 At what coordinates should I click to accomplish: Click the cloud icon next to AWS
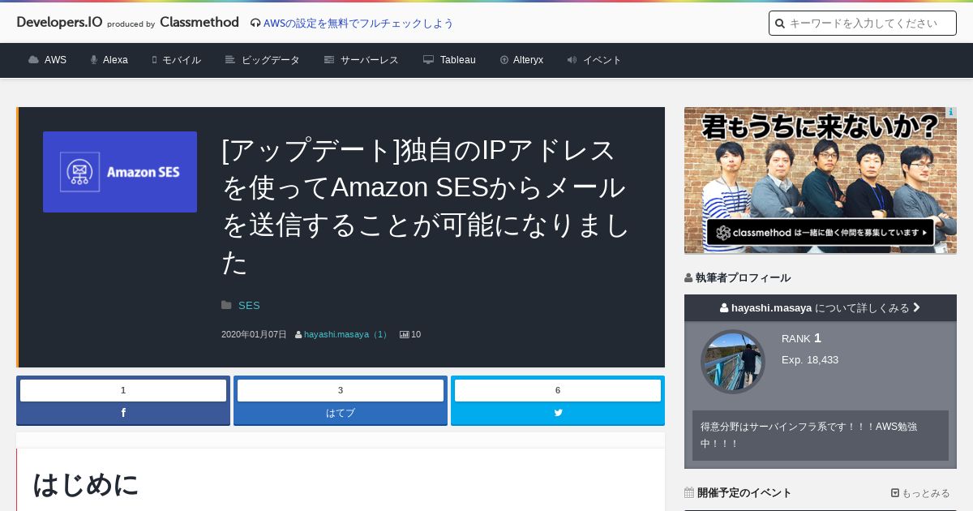pyautogui.click(x=33, y=60)
